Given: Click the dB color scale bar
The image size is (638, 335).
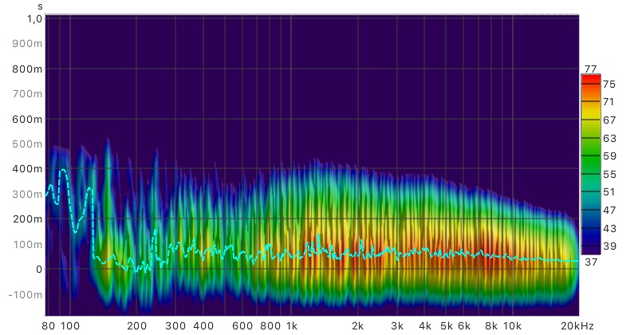Looking at the screenshot, I should 591,164.
